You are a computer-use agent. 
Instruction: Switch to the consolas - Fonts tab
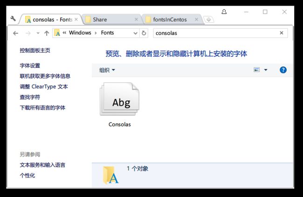51,20
